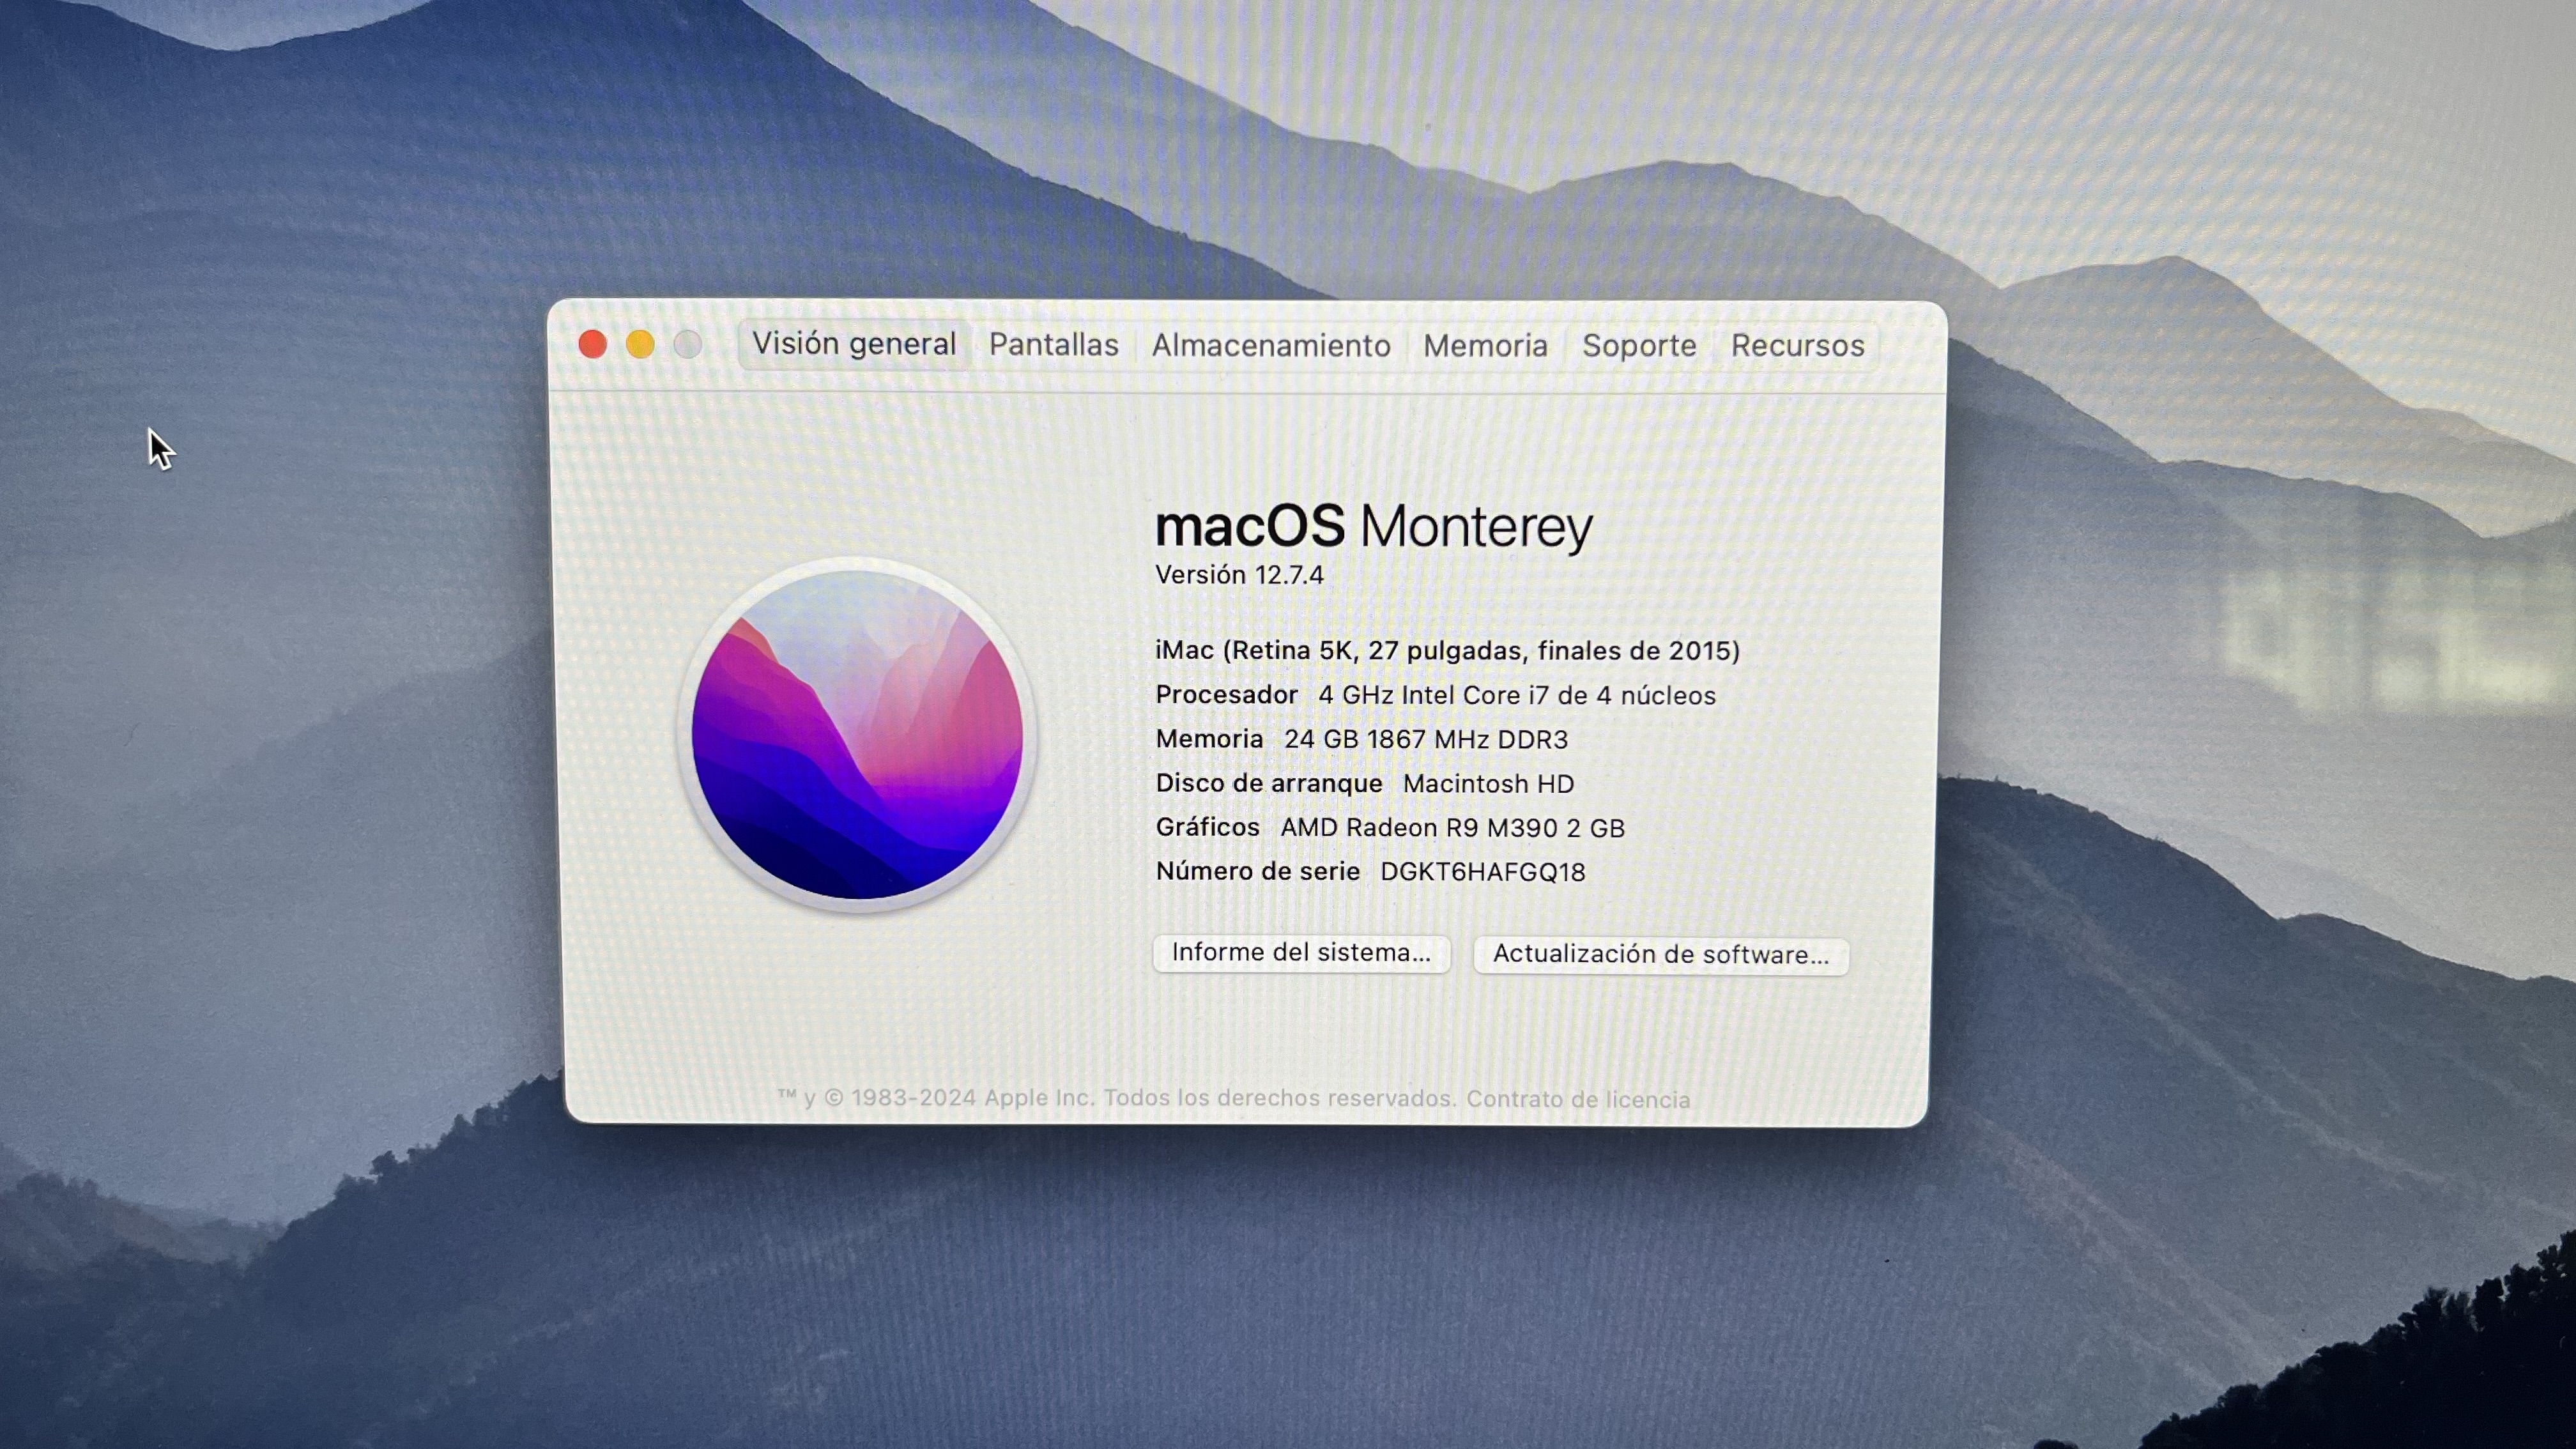Open the Almacenamiento tab
Image resolution: width=2576 pixels, height=1449 pixels.
click(1270, 346)
